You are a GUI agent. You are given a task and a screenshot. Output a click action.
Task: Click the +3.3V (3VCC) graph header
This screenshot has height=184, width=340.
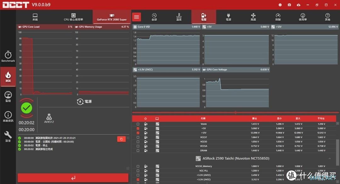167,70
